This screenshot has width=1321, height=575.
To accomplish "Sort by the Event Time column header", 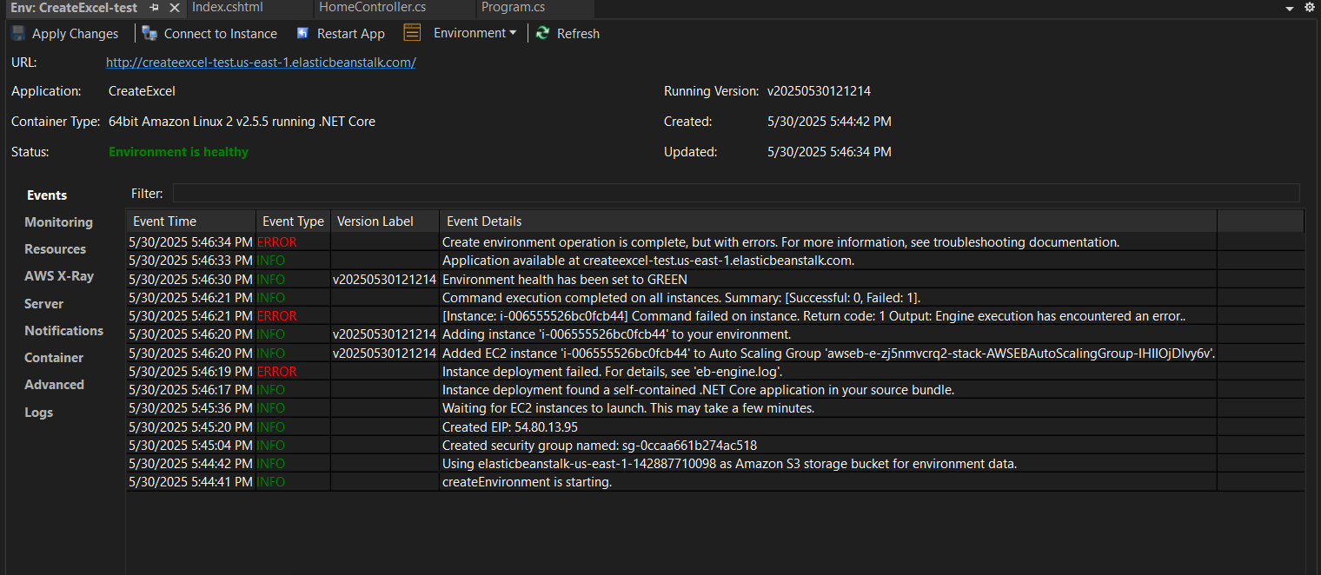I will tap(191, 221).
